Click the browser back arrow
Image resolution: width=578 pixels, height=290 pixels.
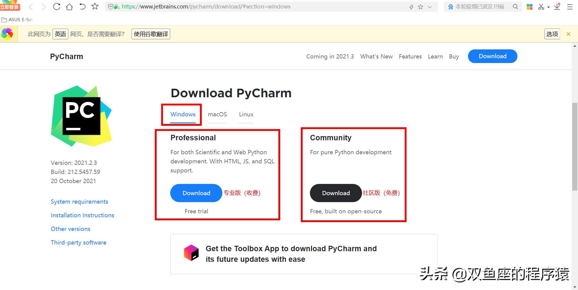click(x=31, y=7)
